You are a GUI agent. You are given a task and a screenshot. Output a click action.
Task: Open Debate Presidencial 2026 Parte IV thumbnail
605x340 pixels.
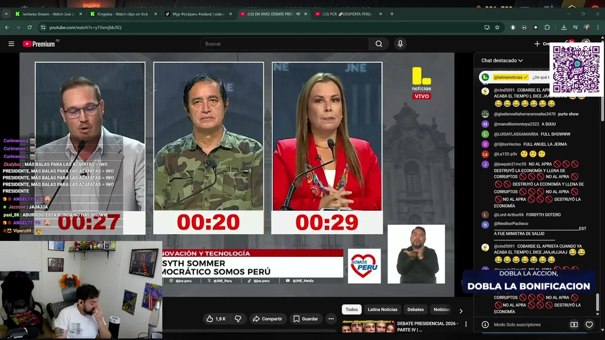point(368,327)
